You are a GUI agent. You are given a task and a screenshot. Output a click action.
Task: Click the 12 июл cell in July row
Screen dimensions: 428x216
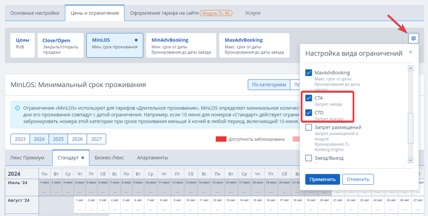177,187
